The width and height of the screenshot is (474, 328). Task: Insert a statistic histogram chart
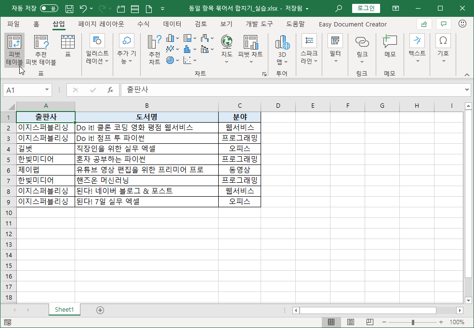pyautogui.click(x=190, y=49)
